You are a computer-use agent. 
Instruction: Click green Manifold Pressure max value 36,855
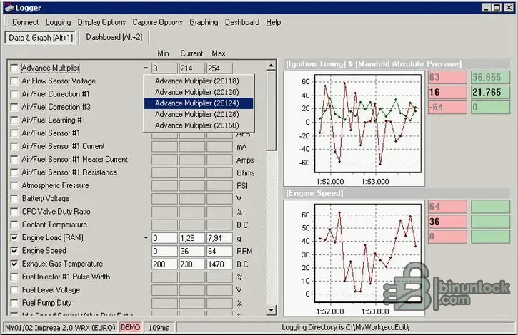pyautogui.click(x=490, y=77)
